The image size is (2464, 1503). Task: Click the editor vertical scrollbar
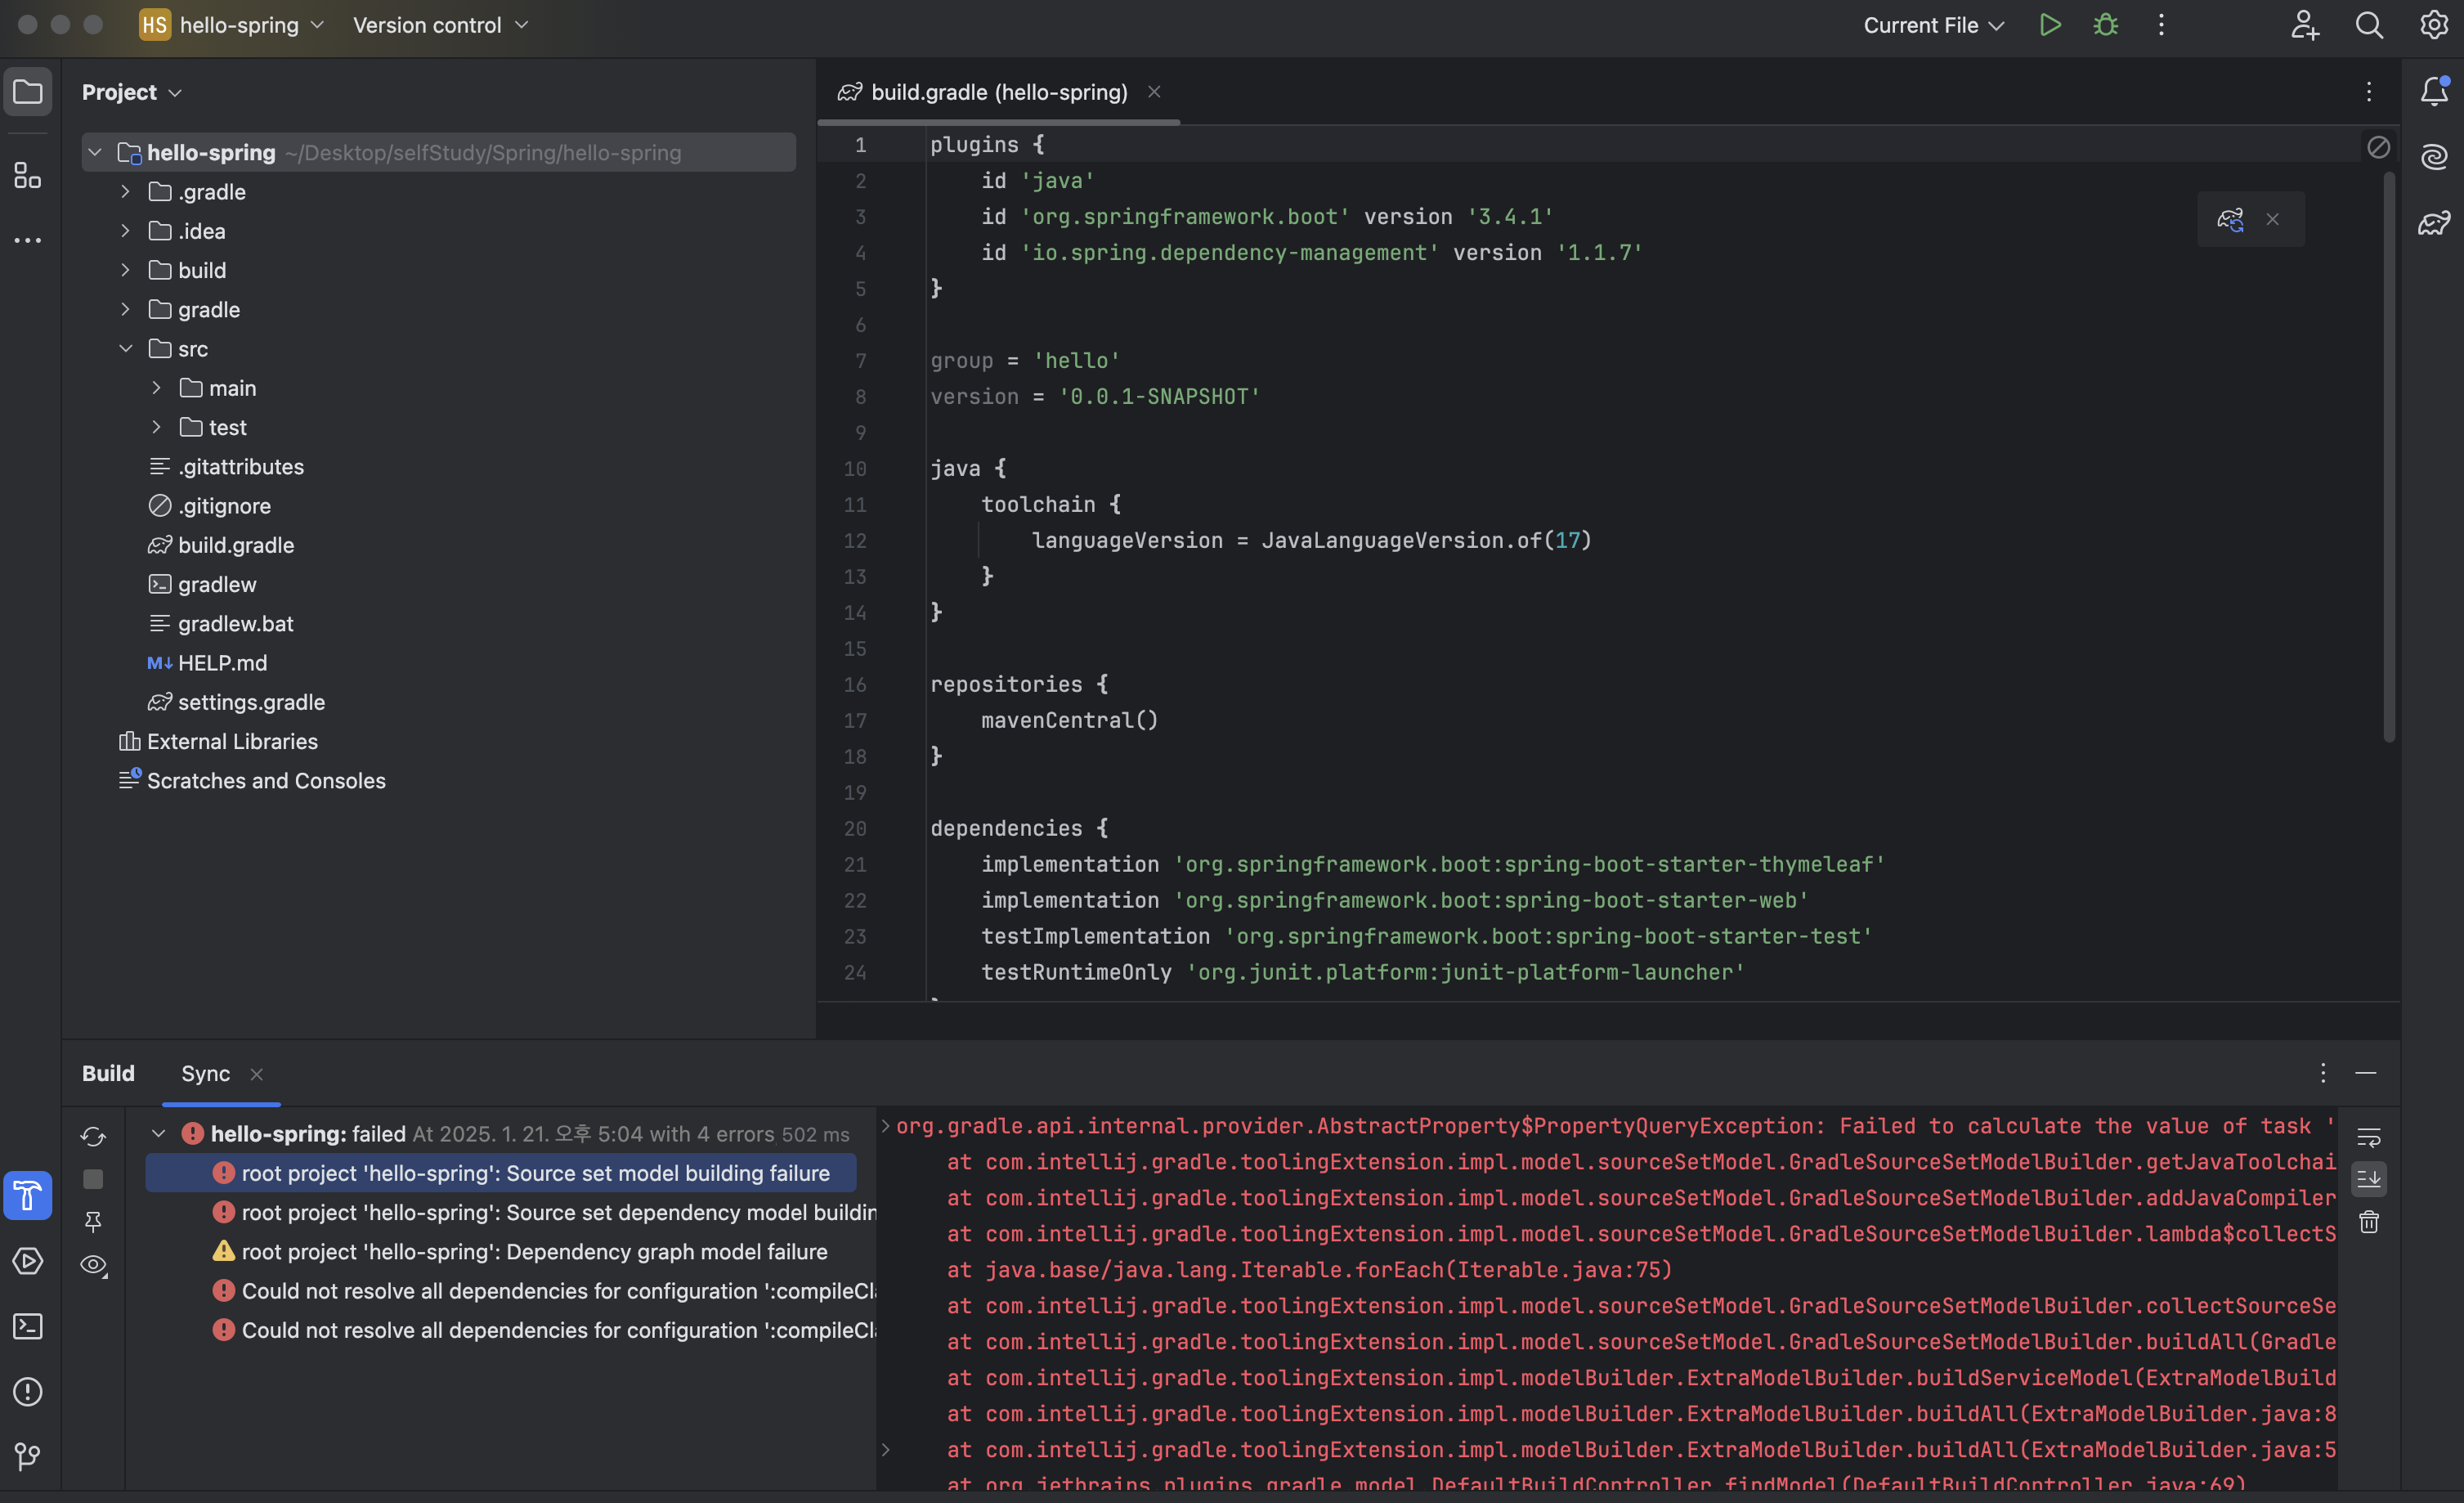[2389, 456]
